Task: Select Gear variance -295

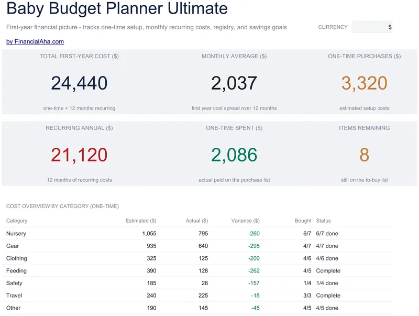Action: click(254, 246)
